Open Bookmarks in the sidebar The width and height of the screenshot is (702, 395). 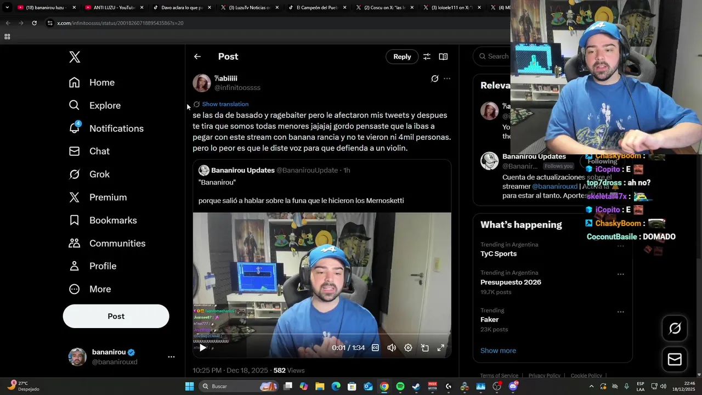103,221
